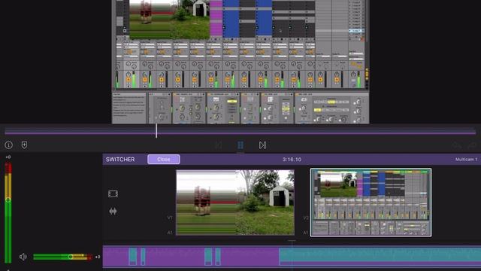Click the Multicam 1 label

(466, 160)
